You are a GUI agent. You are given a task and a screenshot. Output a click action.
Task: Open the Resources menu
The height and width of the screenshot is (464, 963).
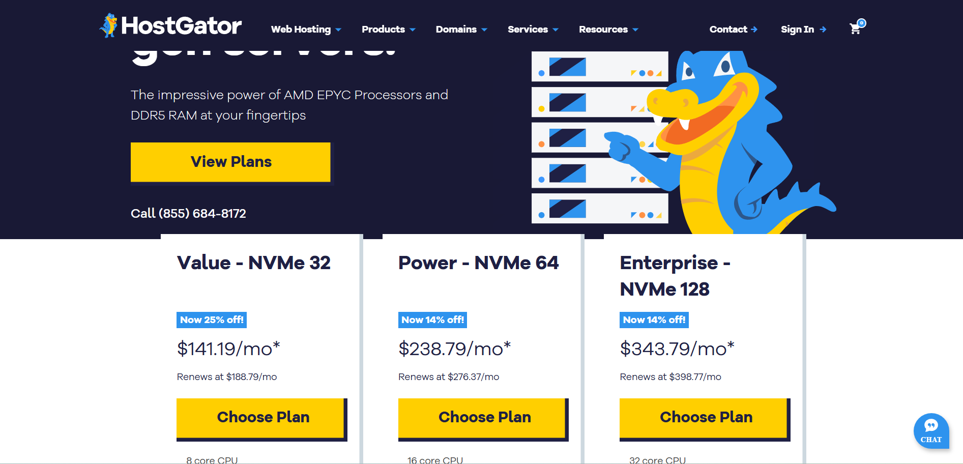(608, 30)
